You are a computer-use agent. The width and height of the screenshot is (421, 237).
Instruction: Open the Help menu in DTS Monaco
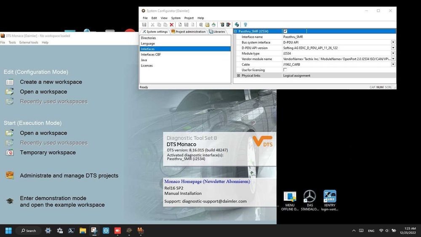(x=45, y=43)
